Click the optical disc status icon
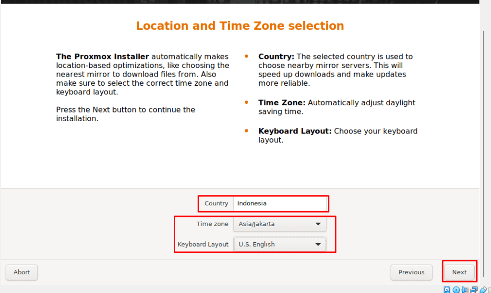Screen dimensions: 491x293 click(456, 290)
